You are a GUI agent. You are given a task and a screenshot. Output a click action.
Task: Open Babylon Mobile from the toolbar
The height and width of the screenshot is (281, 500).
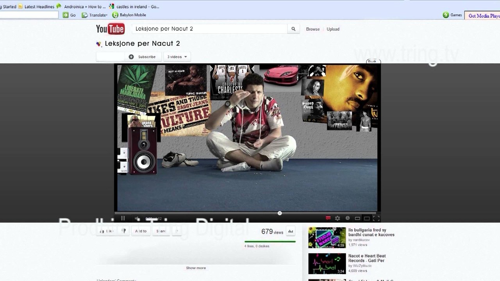pos(129,15)
